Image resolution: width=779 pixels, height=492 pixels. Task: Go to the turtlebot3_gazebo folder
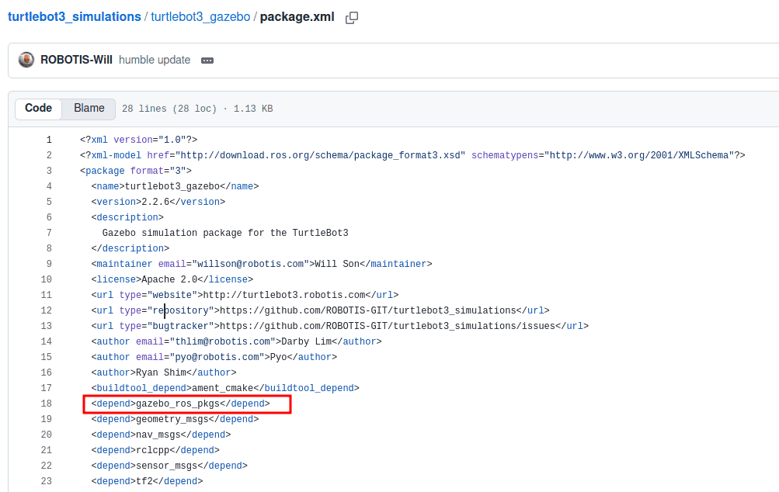(200, 16)
